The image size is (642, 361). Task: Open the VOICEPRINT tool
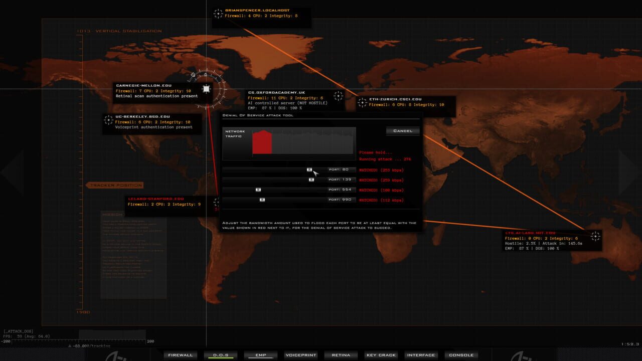coord(300,355)
